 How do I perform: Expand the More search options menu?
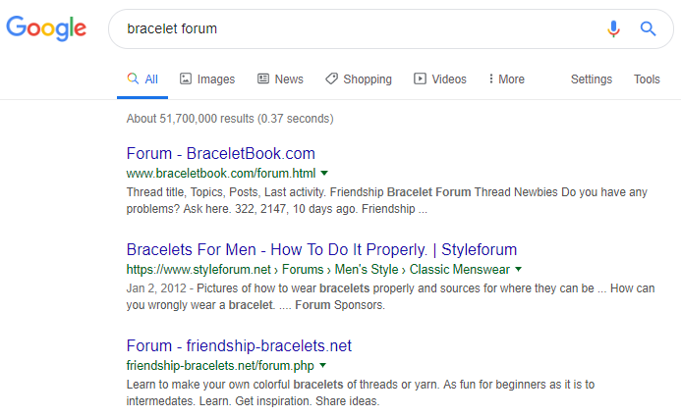point(507,79)
